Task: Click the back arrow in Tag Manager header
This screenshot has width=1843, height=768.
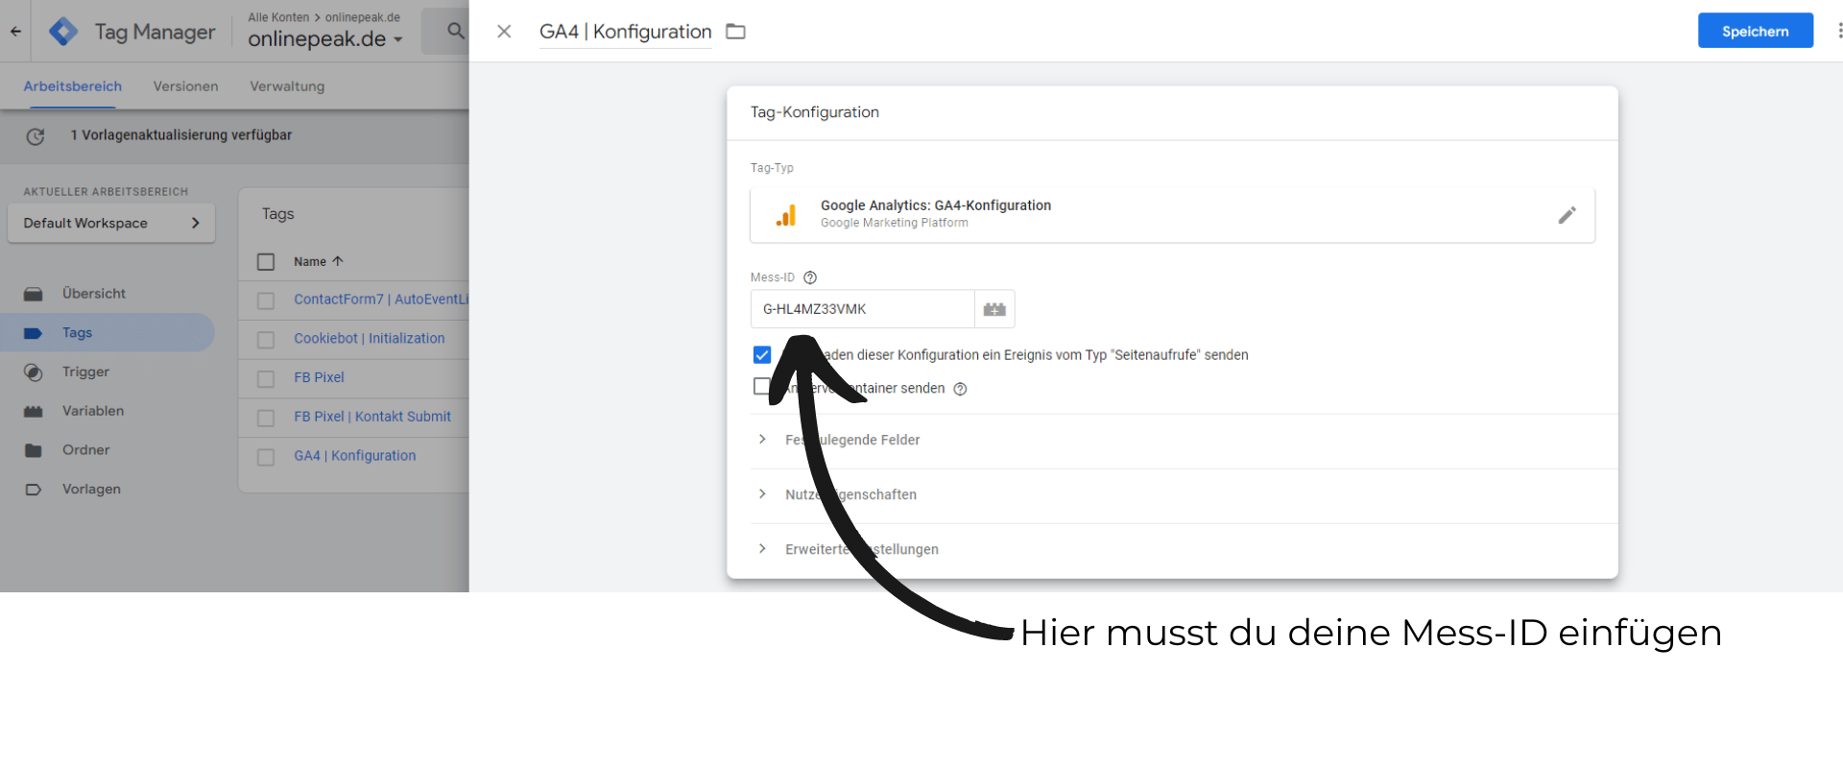Action: [15, 32]
